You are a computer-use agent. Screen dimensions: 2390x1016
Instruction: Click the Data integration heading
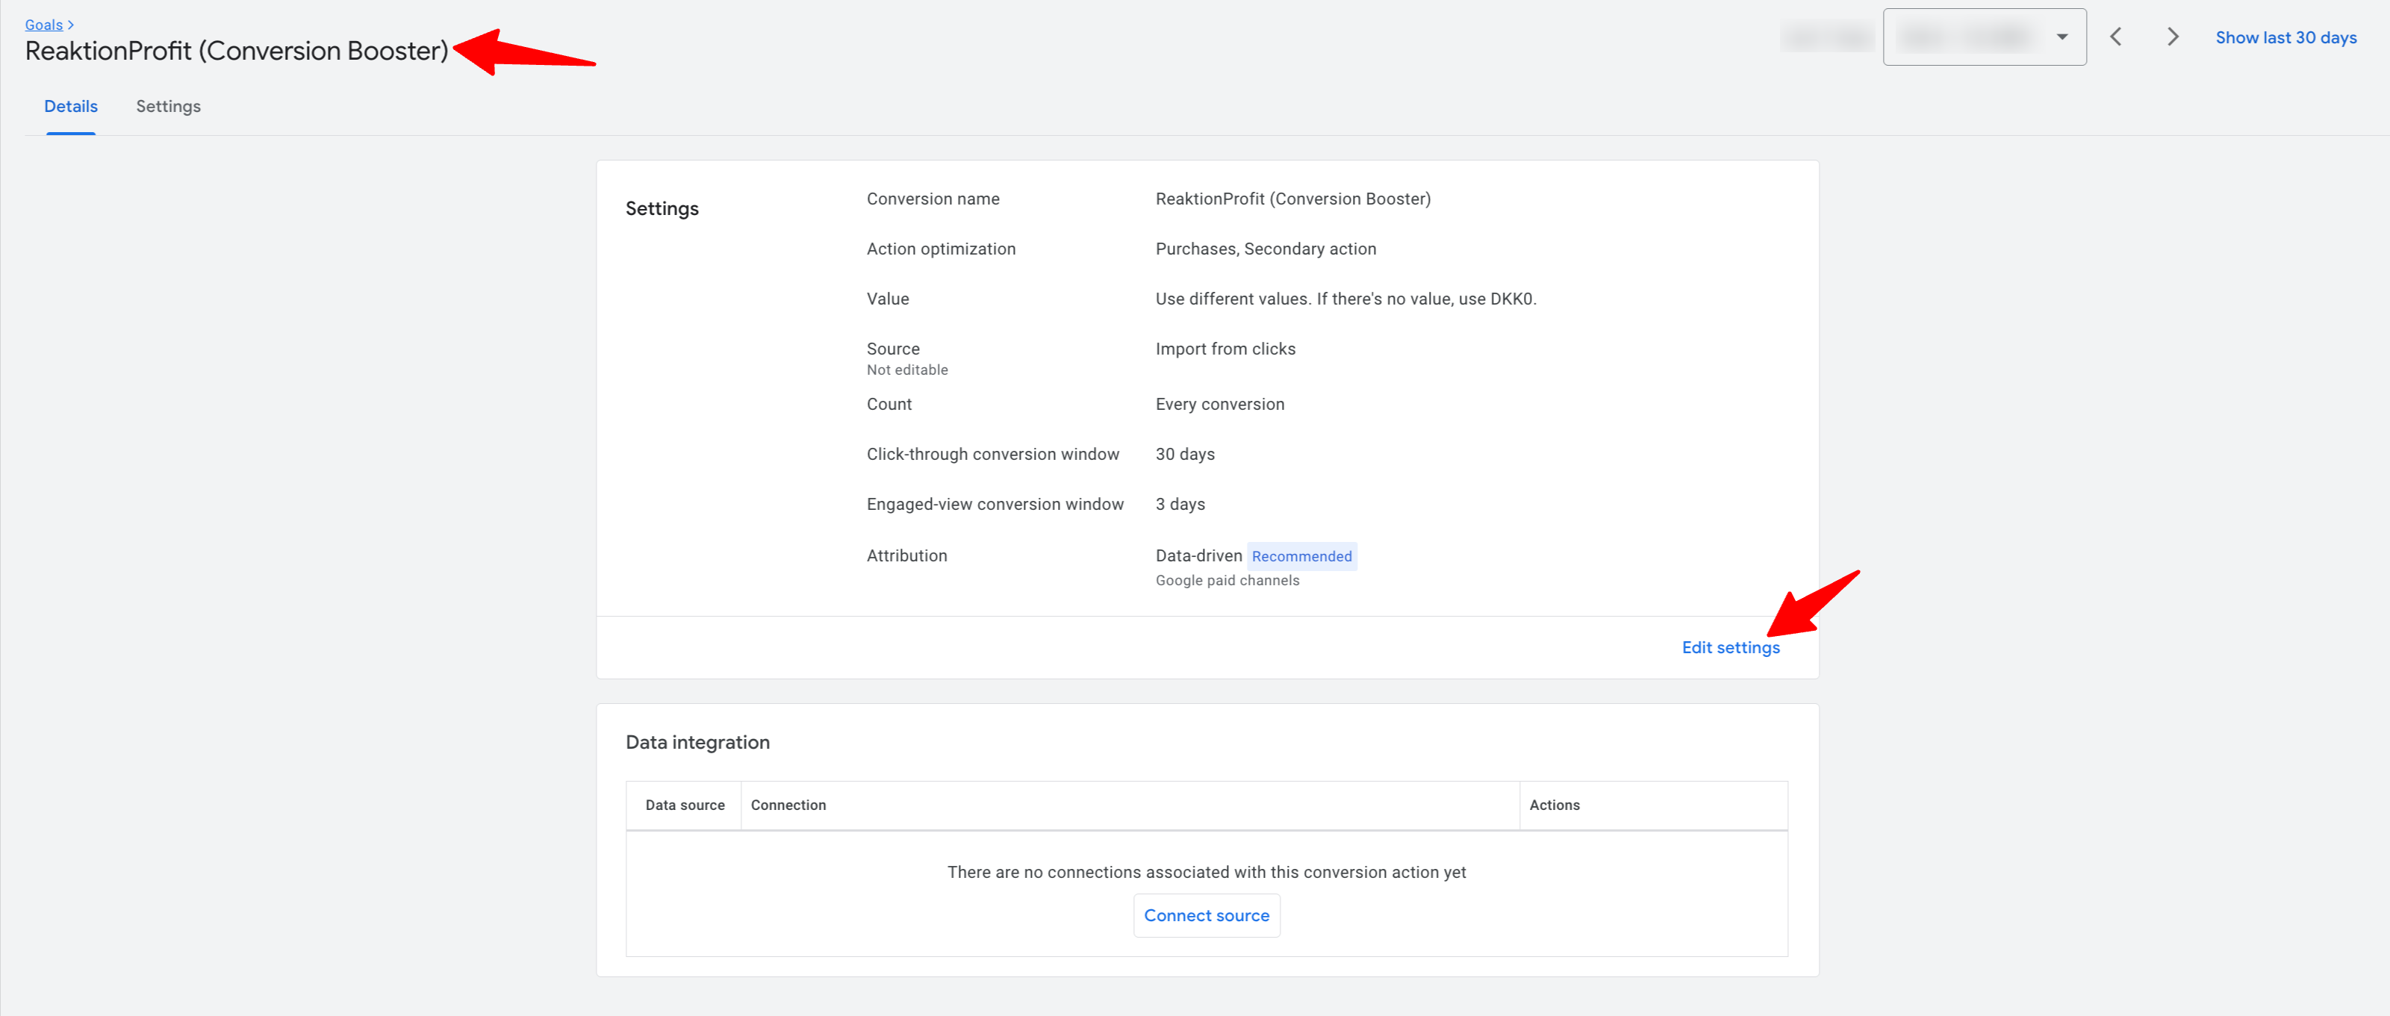697,742
